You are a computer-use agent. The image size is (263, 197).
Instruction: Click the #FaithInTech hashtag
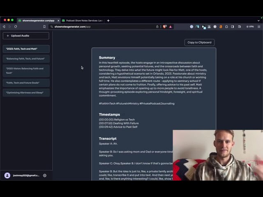click(107, 103)
